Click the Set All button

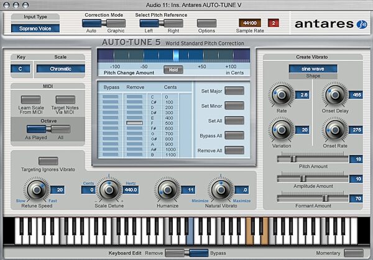click(234, 120)
